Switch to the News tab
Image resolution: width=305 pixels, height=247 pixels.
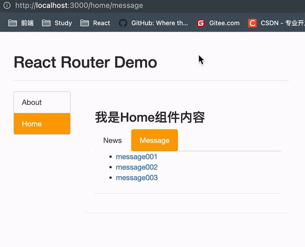(x=113, y=141)
